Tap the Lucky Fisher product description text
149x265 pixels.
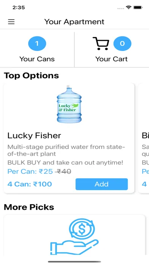pyautogui.click(x=66, y=150)
